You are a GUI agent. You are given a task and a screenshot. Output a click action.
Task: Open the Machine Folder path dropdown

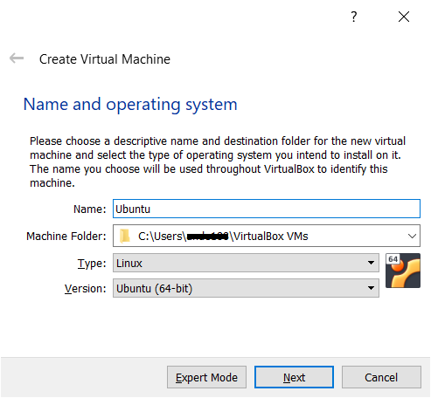pyautogui.click(x=412, y=236)
